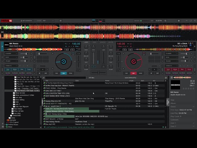Toggle Bass stem pad on deck A
The width and height of the screenshot is (197, 148).
(x=22, y=69)
